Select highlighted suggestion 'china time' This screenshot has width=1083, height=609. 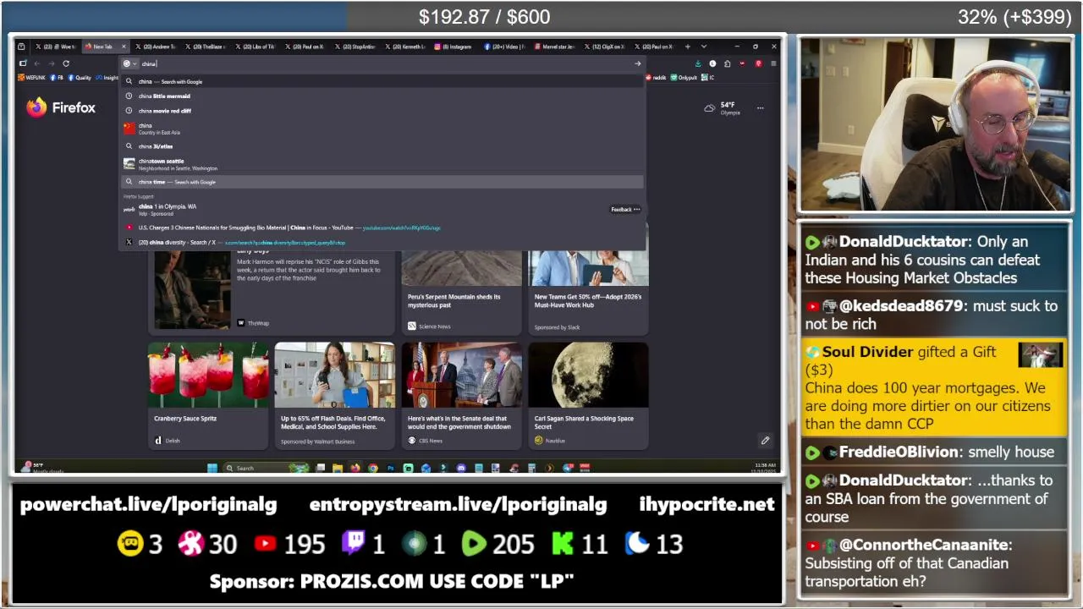pos(382,182)
